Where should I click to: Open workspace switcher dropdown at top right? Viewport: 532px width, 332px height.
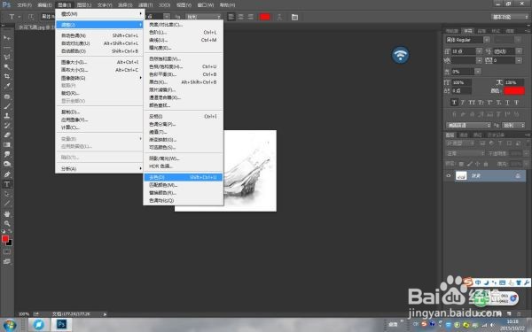click(x=509, y=17)
